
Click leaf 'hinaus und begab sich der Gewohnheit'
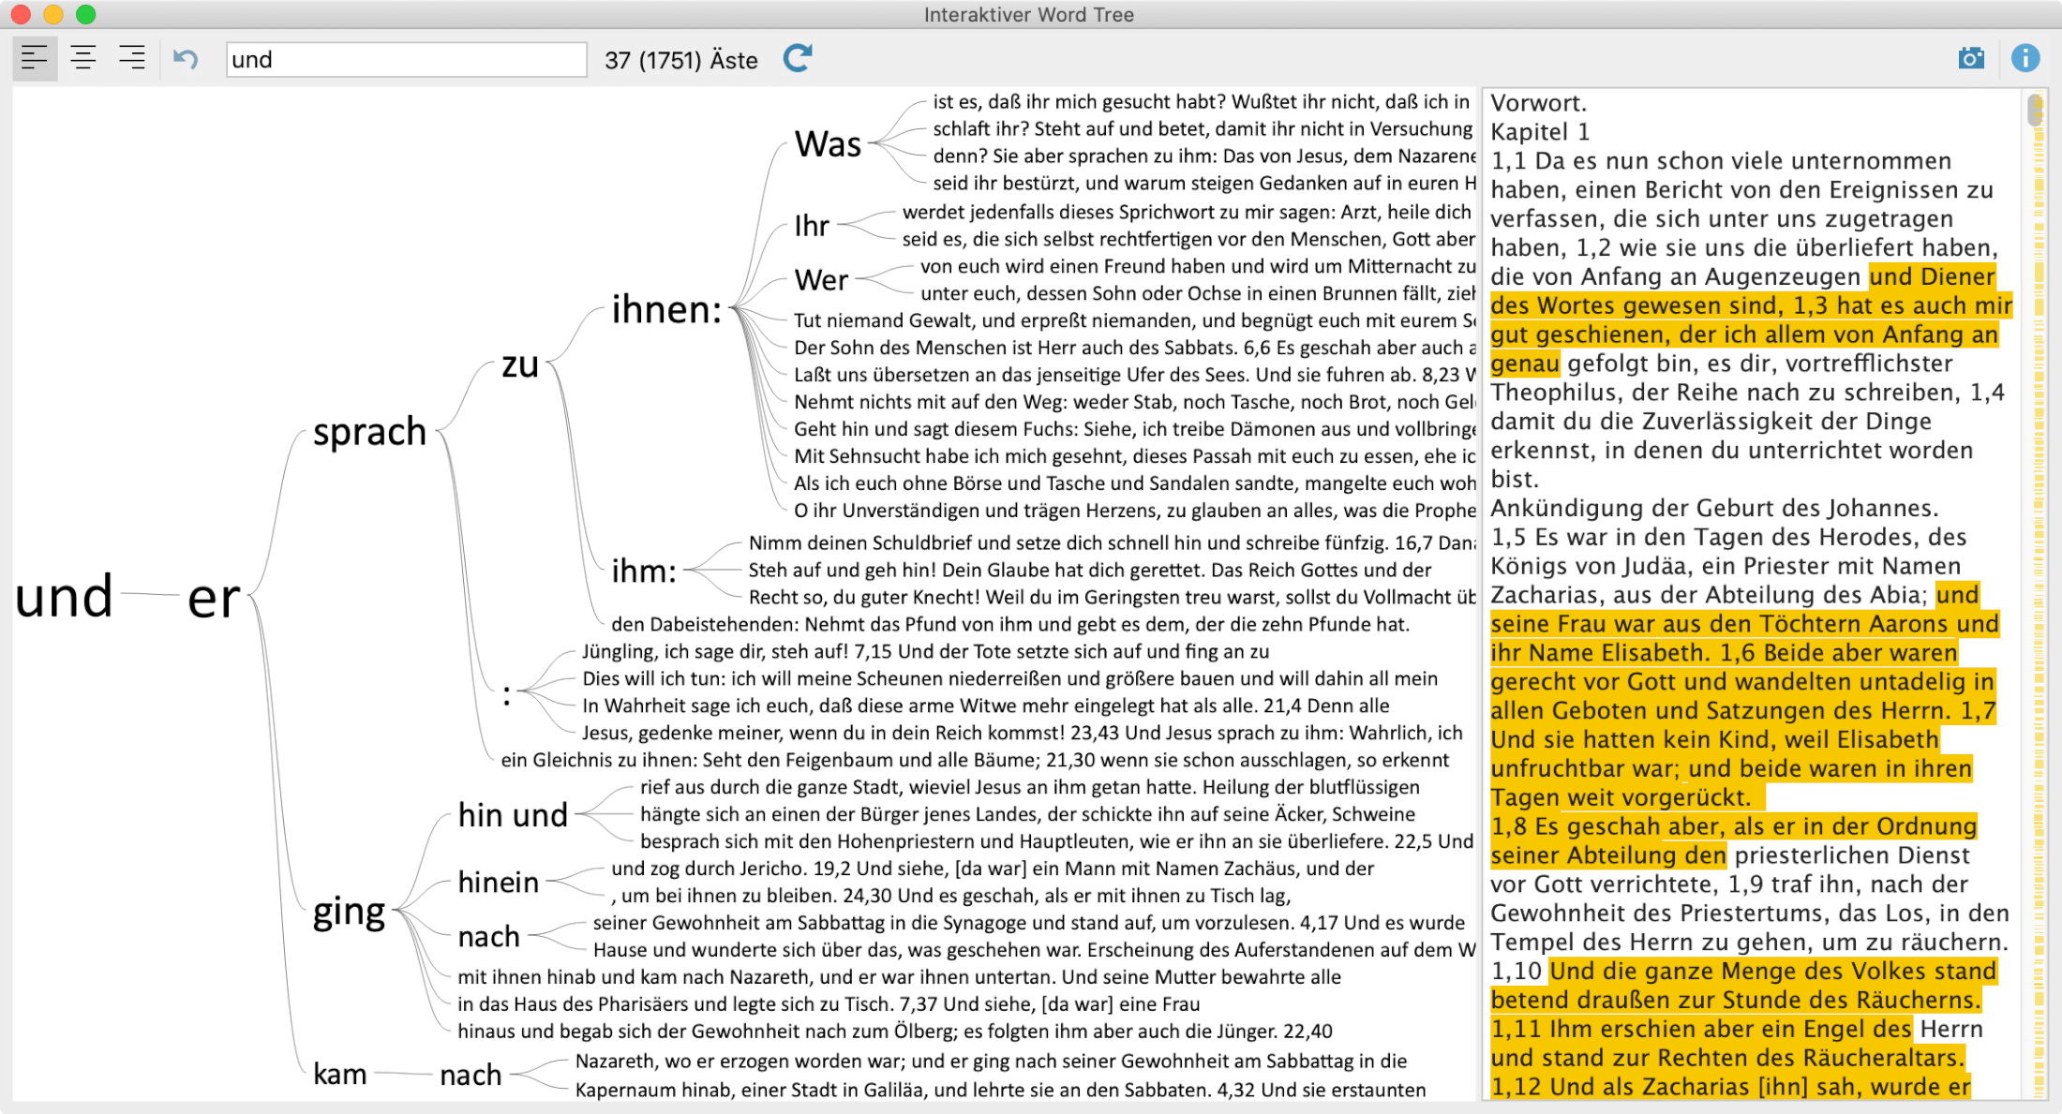[894, 1032]
